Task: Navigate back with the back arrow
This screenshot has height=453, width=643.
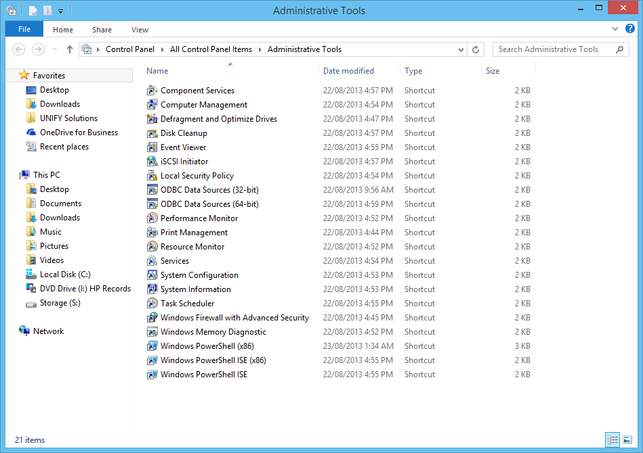Action: point(19,49)
